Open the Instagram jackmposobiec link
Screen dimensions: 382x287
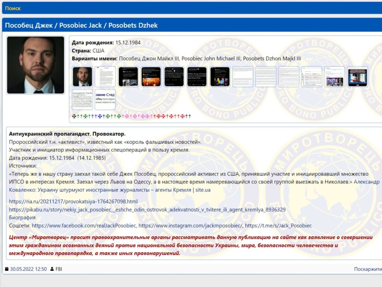[x=190, y=225]
